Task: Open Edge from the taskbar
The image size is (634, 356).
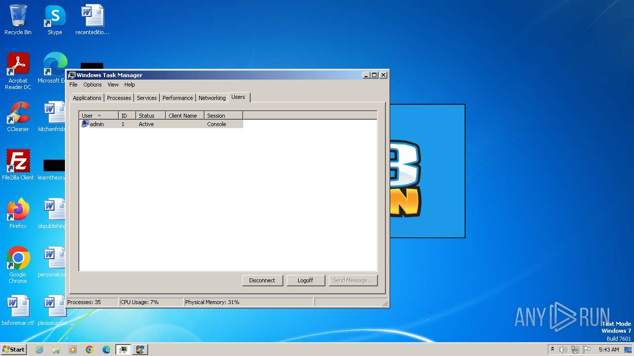Action: click(x=106, y=350)
